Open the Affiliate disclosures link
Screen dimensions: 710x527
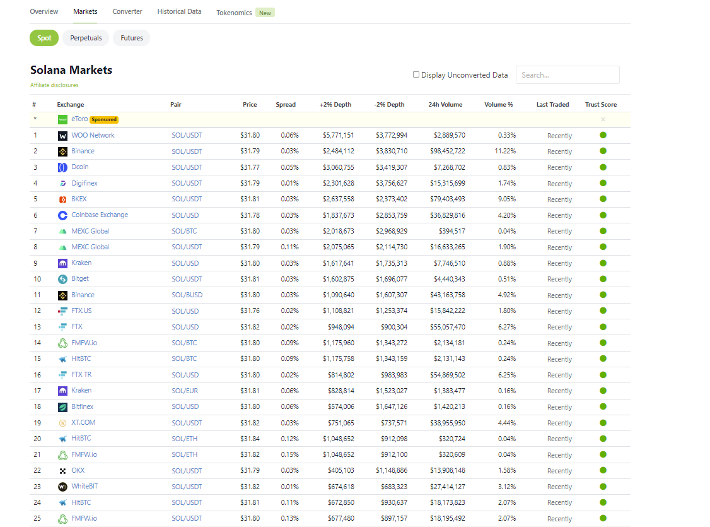point(54,85)
